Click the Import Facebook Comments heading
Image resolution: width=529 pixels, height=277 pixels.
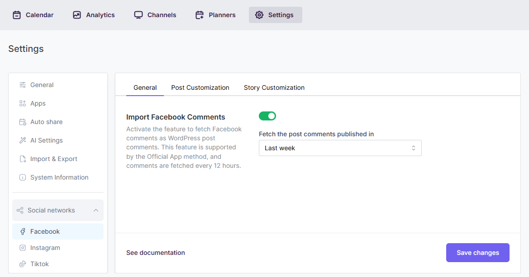tap(176, 117)
